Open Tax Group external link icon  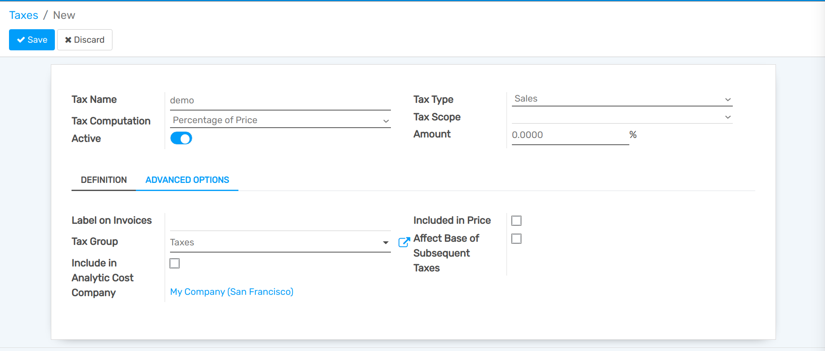(x=404, y=242)
